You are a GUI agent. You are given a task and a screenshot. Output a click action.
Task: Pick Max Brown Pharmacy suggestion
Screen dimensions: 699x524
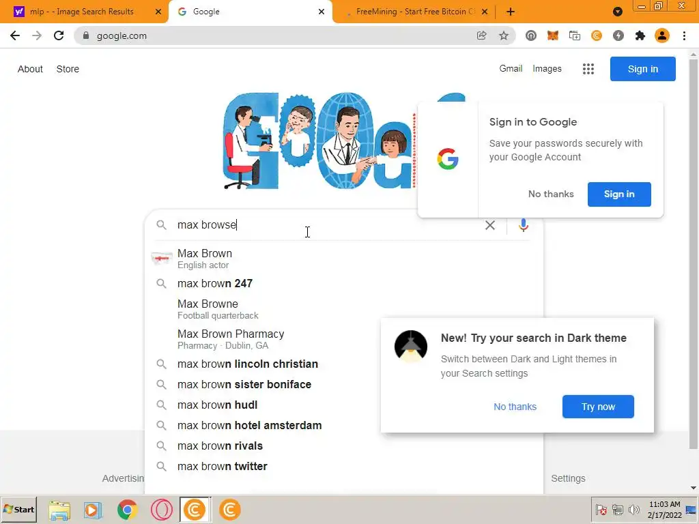[263, 339]
